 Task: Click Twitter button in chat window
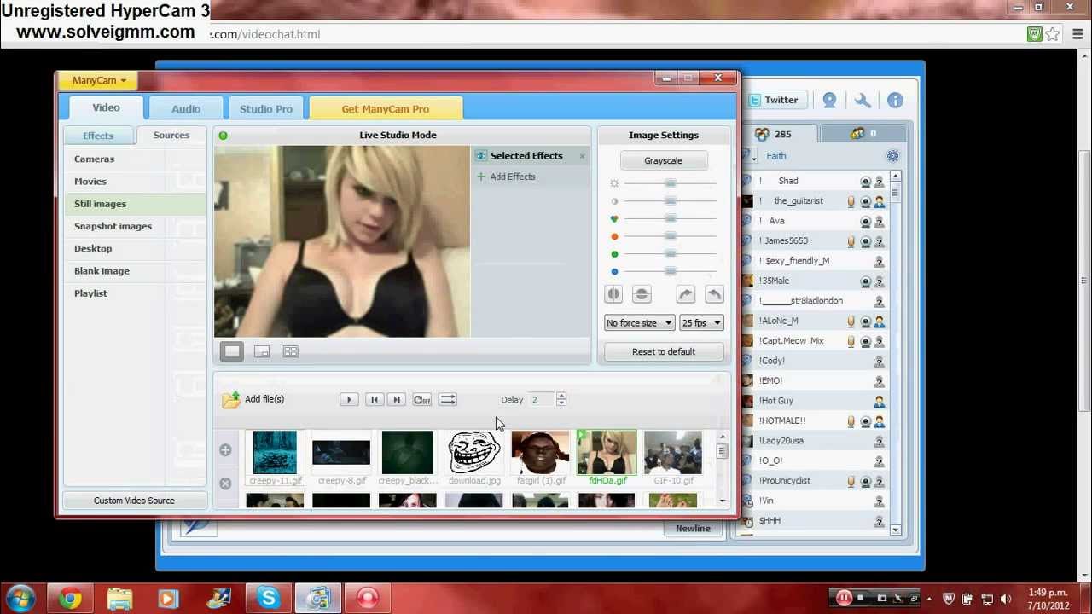pos(775,100)
